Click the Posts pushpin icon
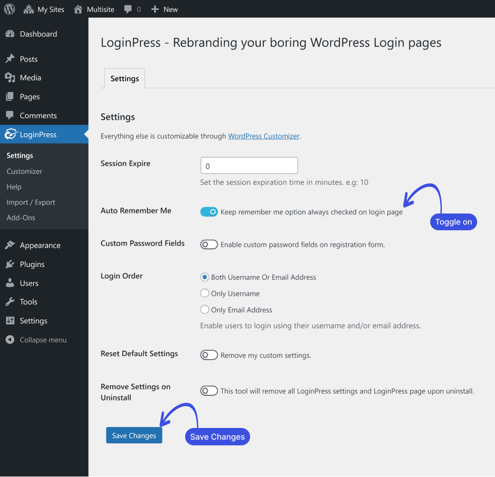Viewport: 495px width, 477px height. [10, 59]
